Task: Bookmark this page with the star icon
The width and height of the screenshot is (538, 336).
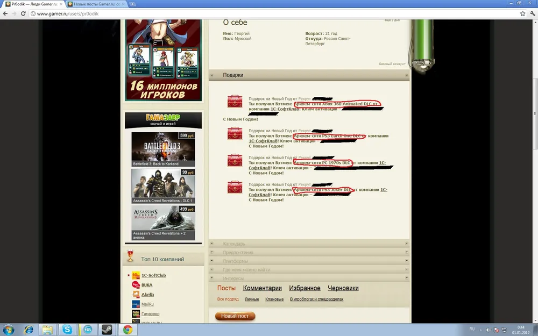Action: 522,14
